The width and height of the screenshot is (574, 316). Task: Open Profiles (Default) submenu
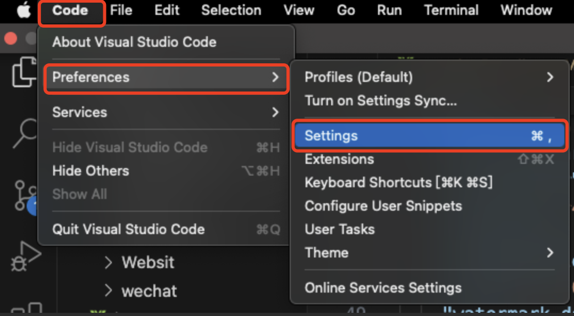(429, 77)
